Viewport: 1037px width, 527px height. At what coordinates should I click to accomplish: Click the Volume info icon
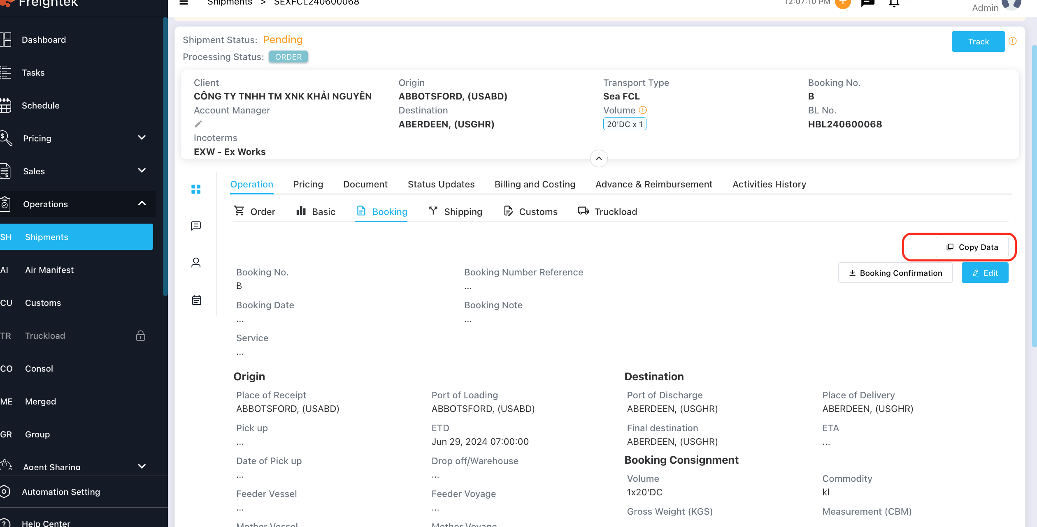[x=643, y=110]
